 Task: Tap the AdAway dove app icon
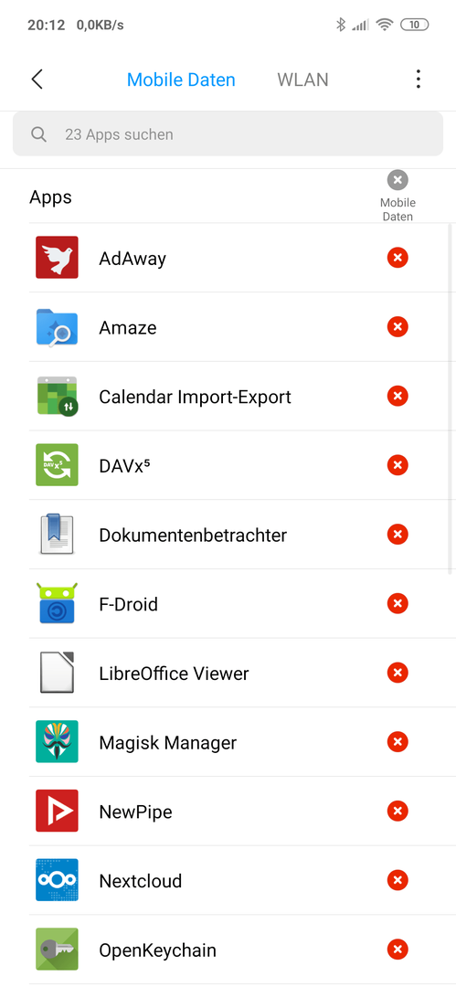point(57,258)
